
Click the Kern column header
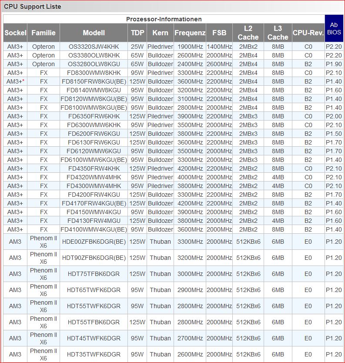pos(160,33)
